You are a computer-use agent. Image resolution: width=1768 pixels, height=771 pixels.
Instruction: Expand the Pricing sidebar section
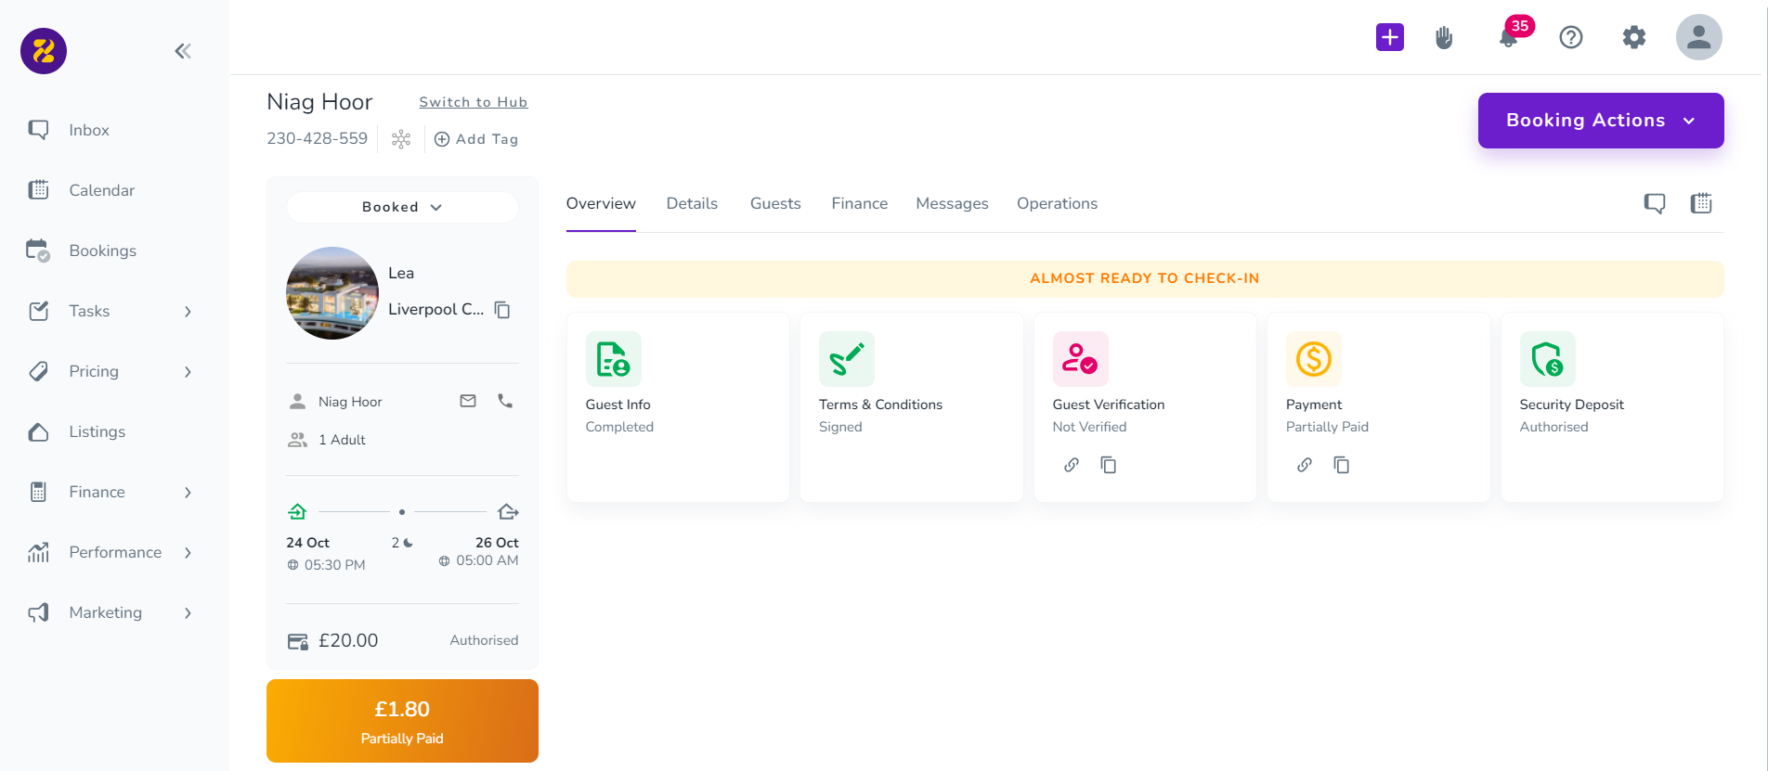pos(188,371)
